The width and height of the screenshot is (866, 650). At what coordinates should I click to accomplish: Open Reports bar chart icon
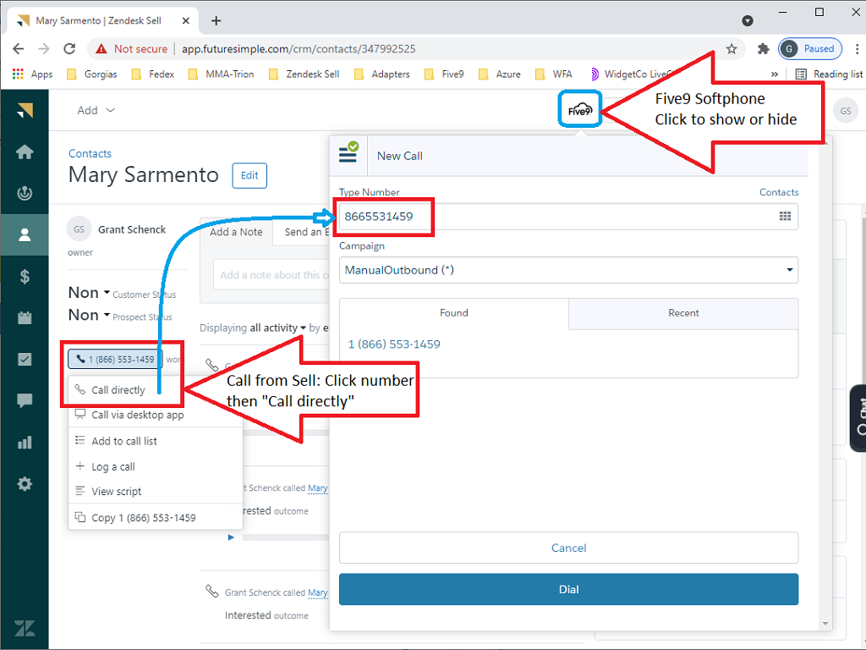[x=25, y=443]
